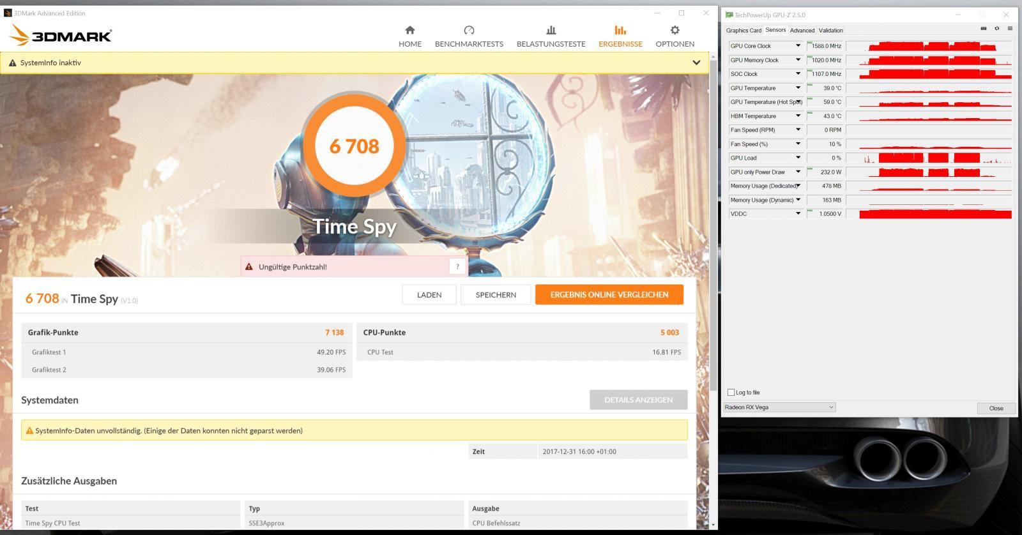
Task: Select the ERGEBNISSE results tab
Action: coord(620,36)
